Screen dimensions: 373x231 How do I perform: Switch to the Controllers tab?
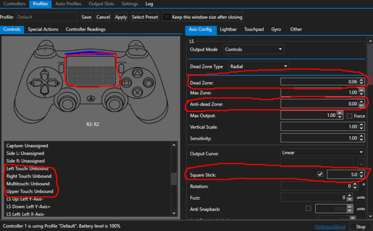click(15, 4)
